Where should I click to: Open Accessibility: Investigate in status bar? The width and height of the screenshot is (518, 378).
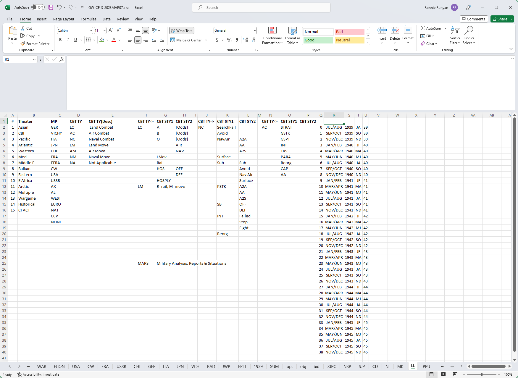click(38, 374)
